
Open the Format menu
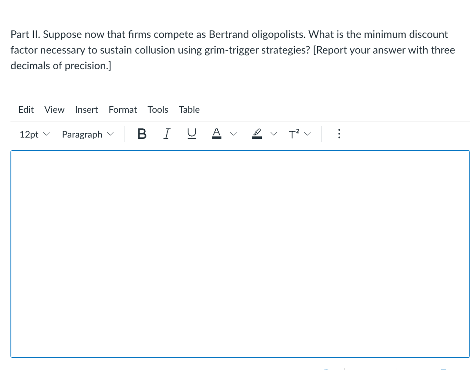pyautogui.click(x=123, y=110)
